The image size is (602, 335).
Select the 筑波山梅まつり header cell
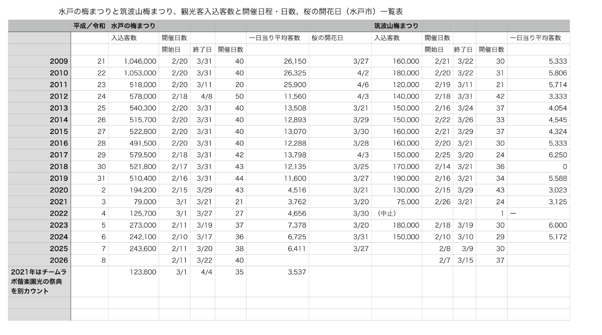point(396,26)
